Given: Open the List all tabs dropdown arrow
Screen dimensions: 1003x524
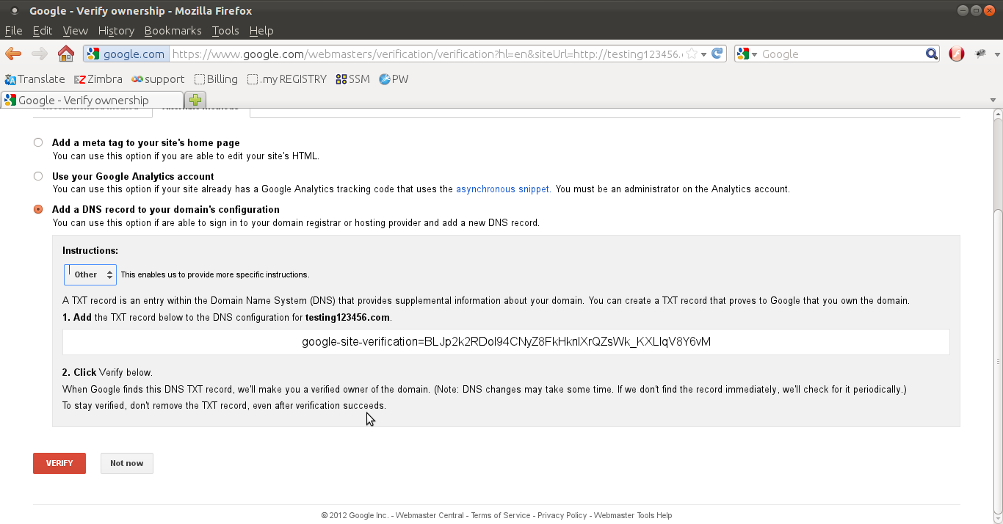Looking at the screenshot, I should (x=993, y=101).
